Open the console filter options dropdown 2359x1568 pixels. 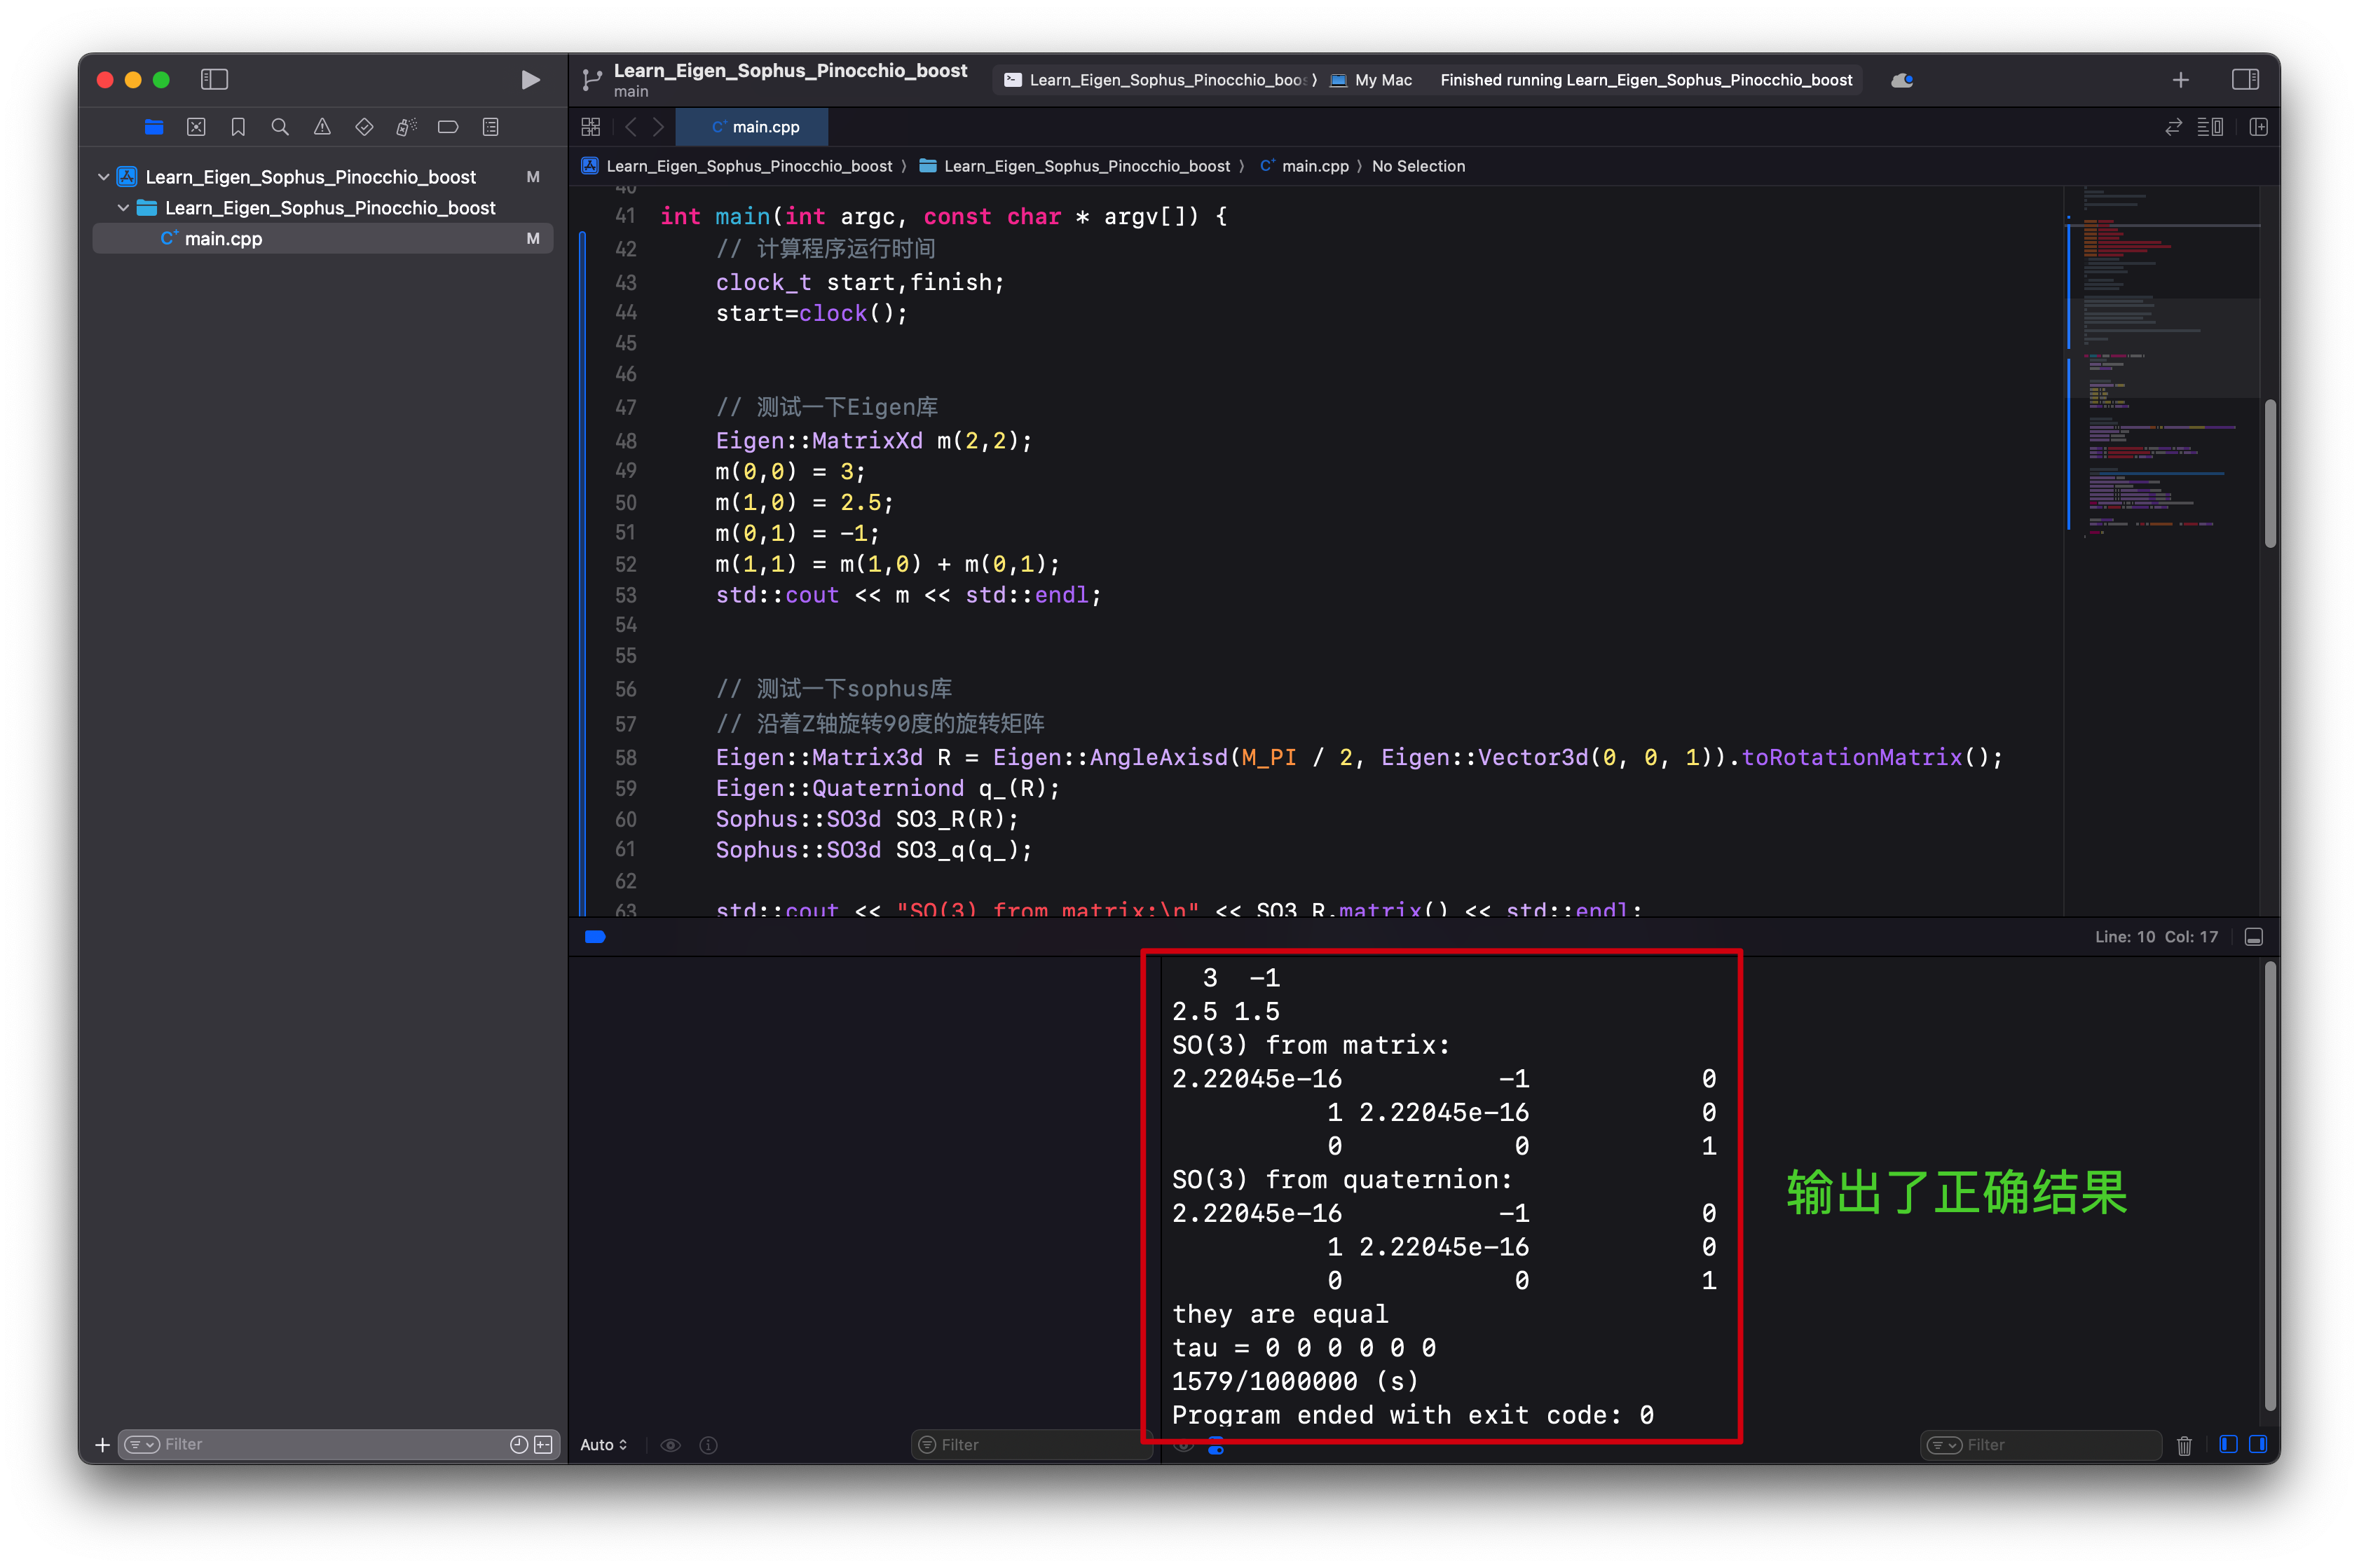coord(1944,1445)
